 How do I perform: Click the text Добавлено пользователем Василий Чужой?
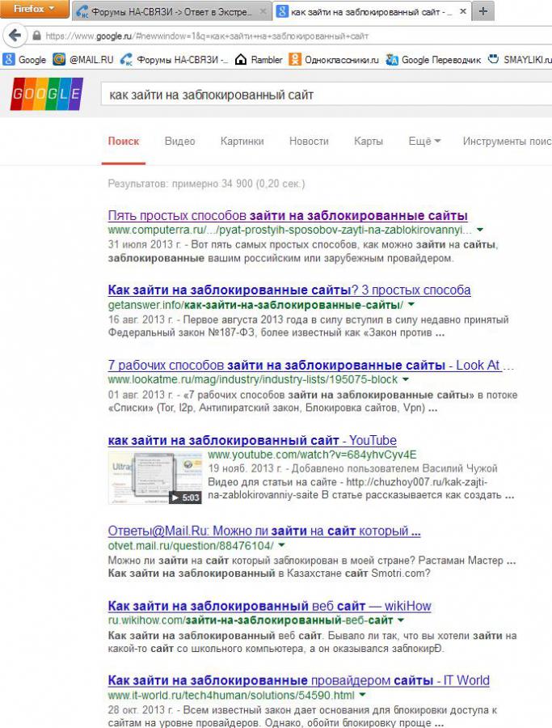coord(394,468)
